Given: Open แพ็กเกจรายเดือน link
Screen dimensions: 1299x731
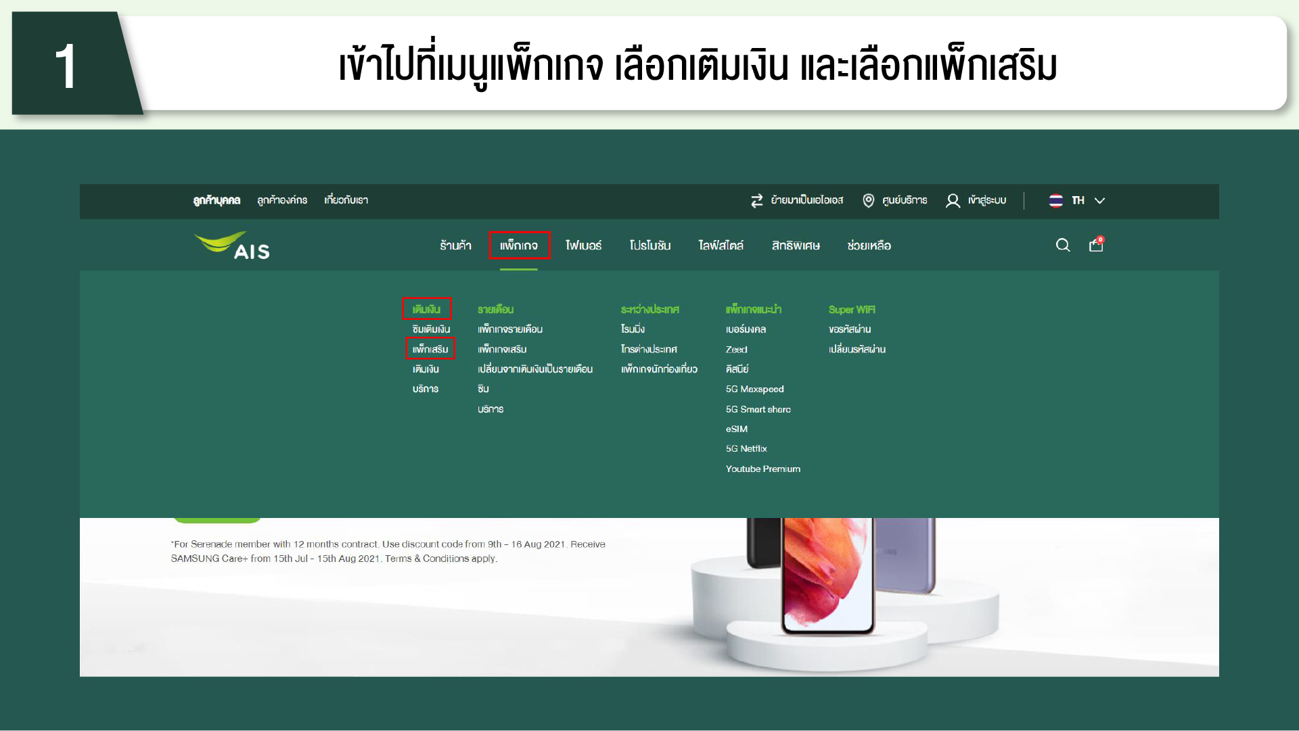Looking at the screenshot, I should [510, 329].
